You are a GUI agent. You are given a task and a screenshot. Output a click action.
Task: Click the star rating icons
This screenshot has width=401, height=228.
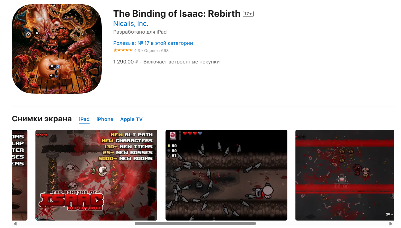[123, 50]
